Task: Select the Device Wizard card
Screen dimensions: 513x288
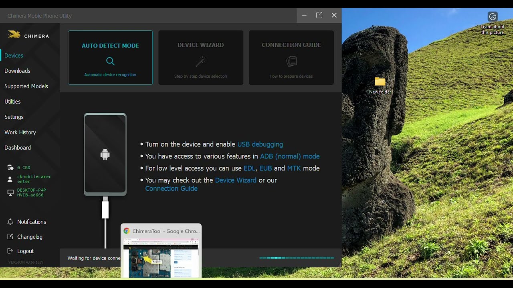Action: click(201, 58)
